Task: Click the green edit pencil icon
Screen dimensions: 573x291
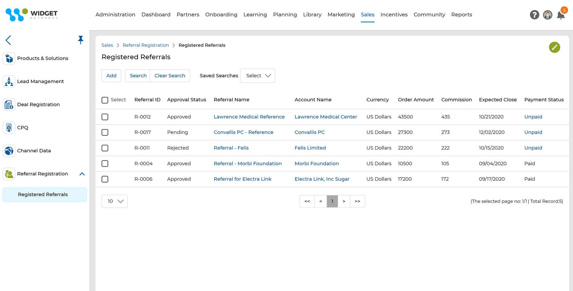Action: [554, 47]
